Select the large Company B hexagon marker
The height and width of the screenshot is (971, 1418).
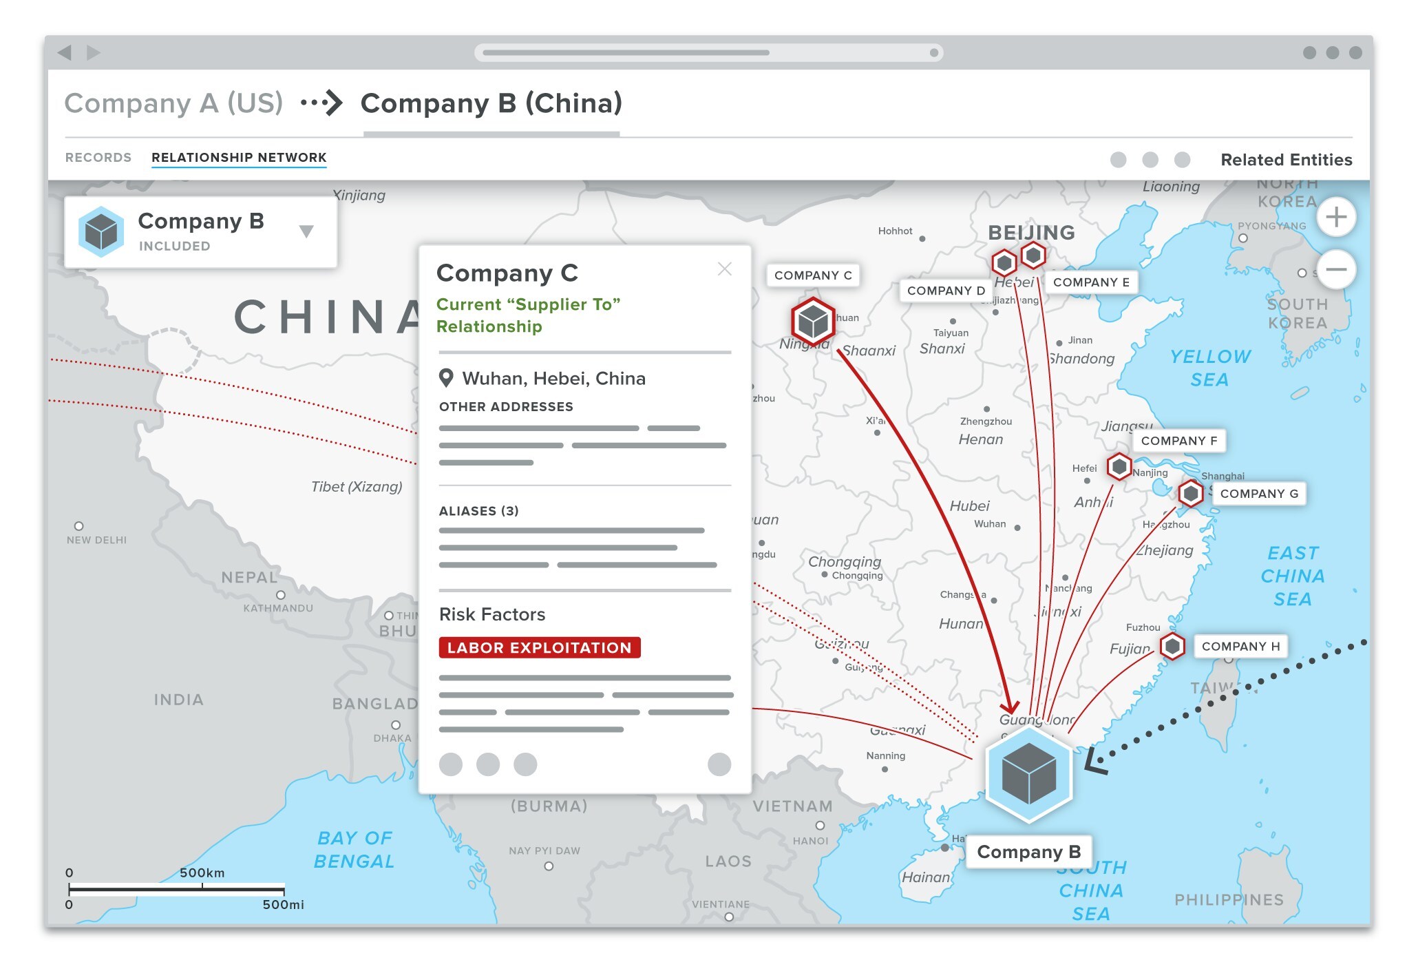click(1028, 774)
